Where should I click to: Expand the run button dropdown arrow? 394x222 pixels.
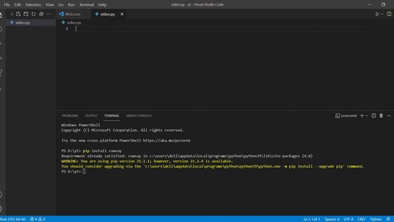382,14
